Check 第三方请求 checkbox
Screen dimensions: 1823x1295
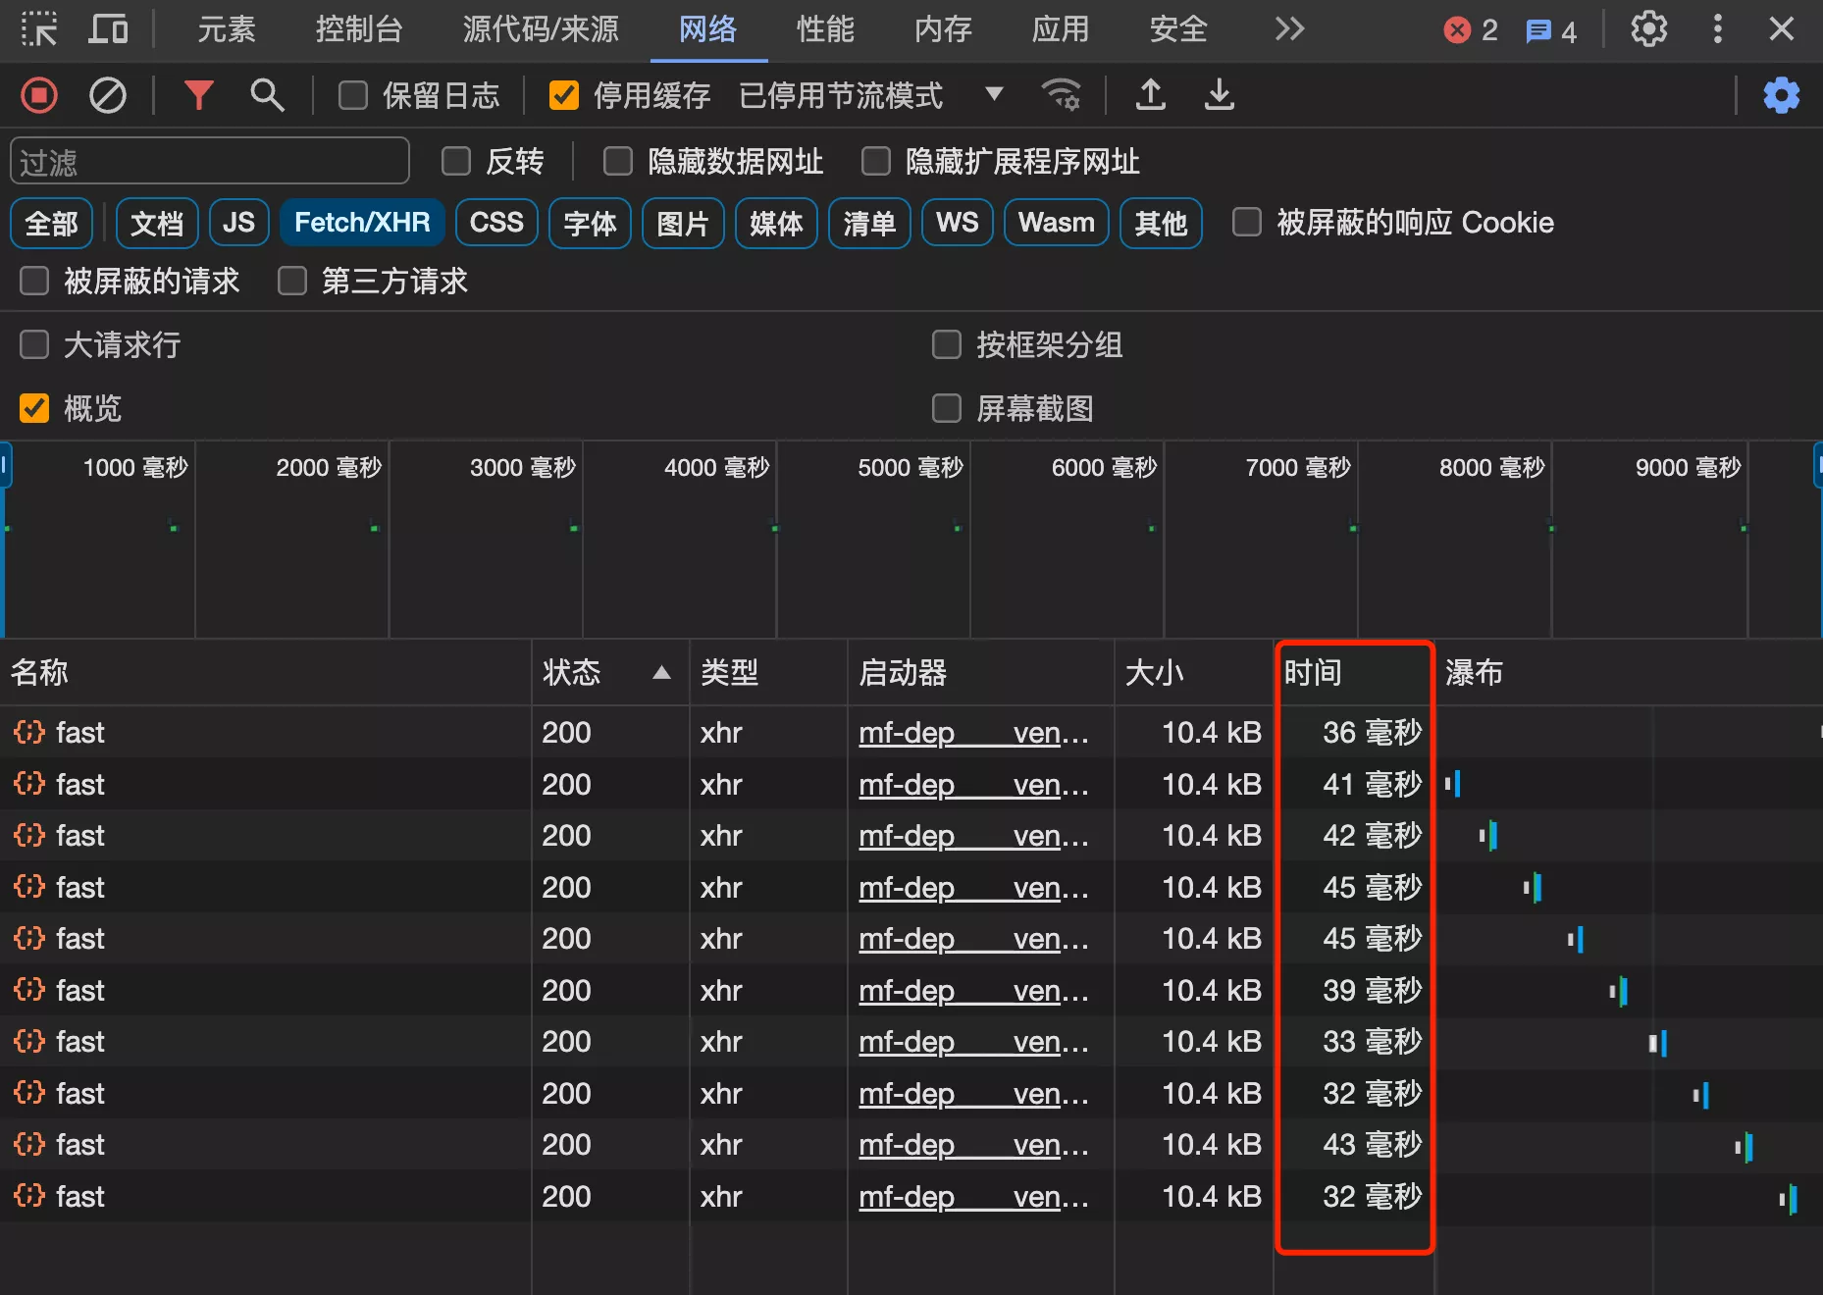pos(292,281)
